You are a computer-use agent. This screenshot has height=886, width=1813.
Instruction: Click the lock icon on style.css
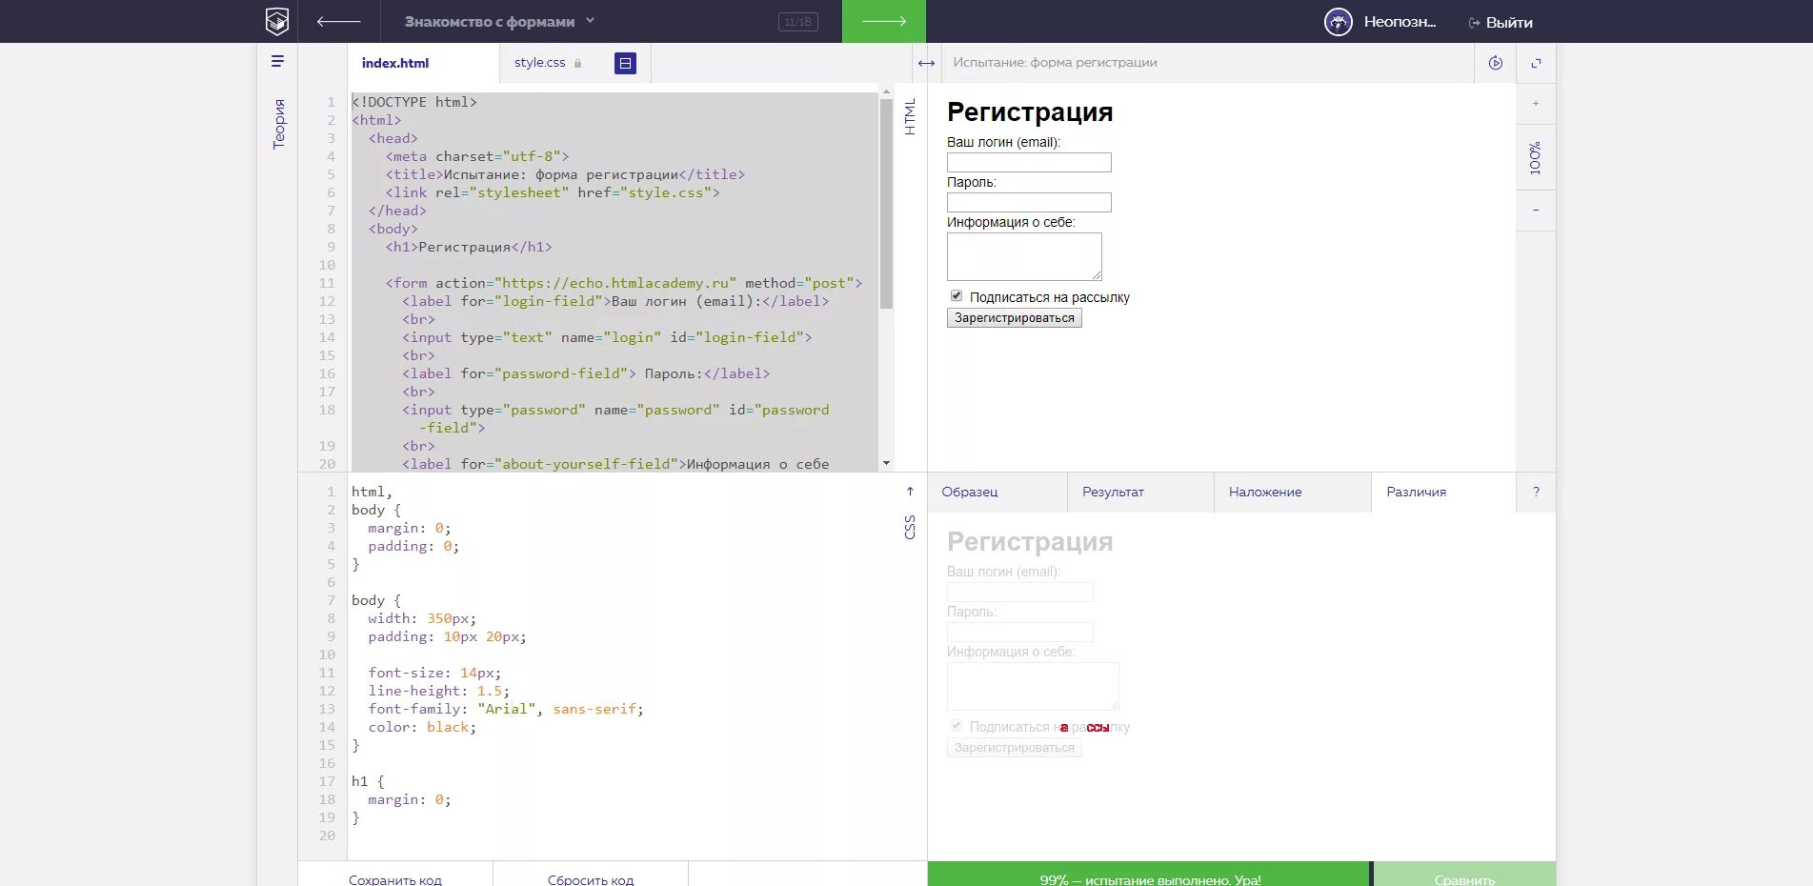pyautogui.click(x=577, y=63)
